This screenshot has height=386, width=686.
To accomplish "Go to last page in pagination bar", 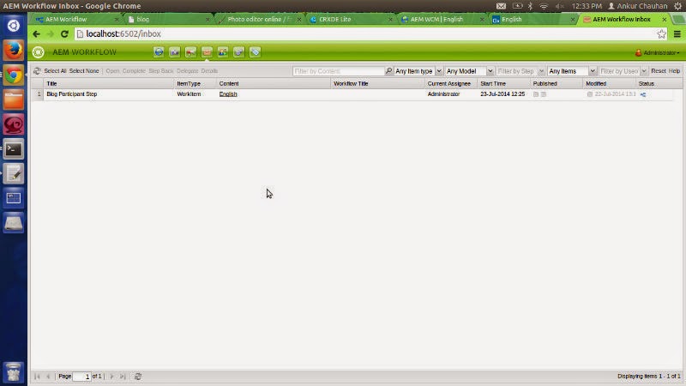I will pyautogui.click(x=123, y=377).
